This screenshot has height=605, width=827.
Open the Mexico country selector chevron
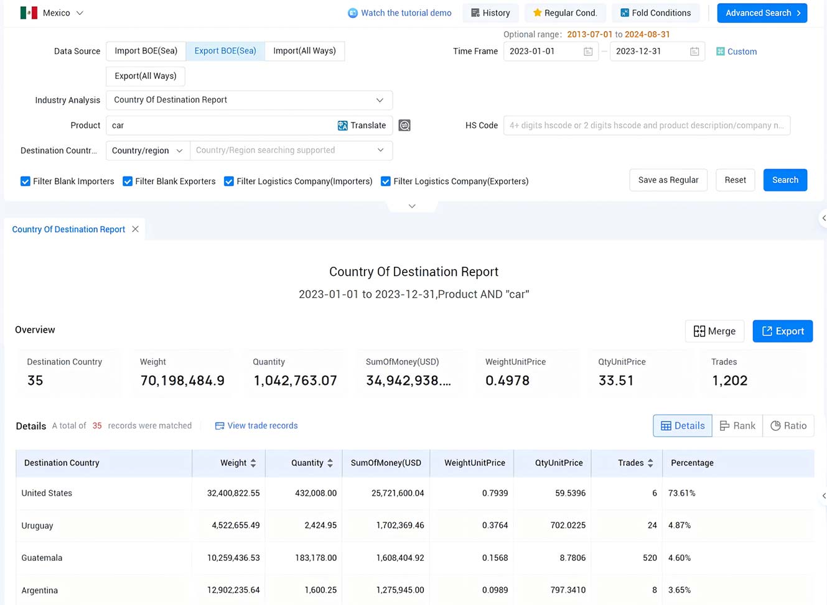pos(80,13)
